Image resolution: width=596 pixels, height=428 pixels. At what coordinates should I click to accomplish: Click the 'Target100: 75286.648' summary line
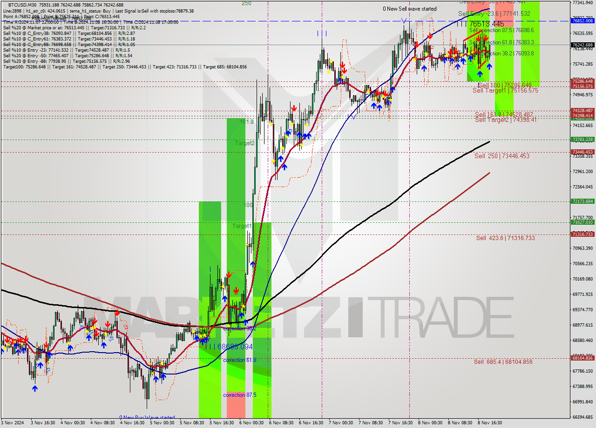pos(125,67)
